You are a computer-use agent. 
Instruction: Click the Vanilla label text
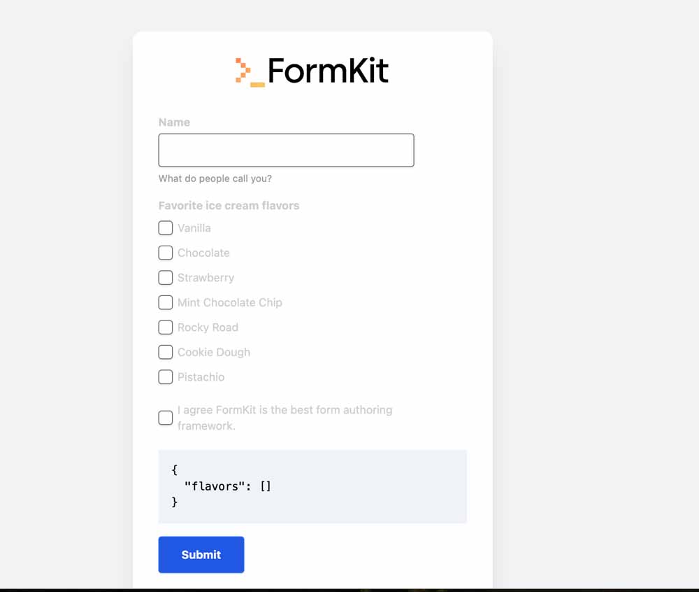tap(194, 227)
